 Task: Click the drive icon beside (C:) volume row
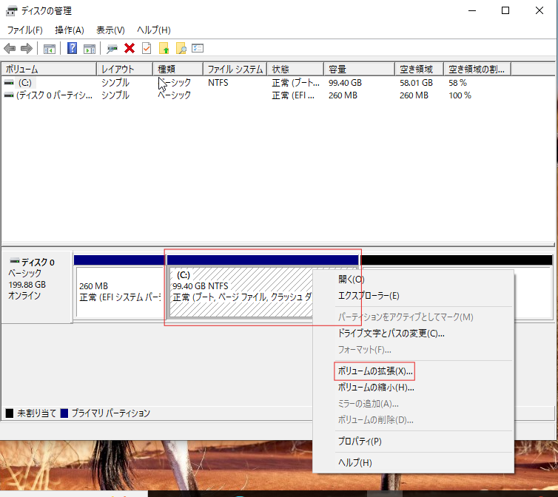(x=9, y=83)
